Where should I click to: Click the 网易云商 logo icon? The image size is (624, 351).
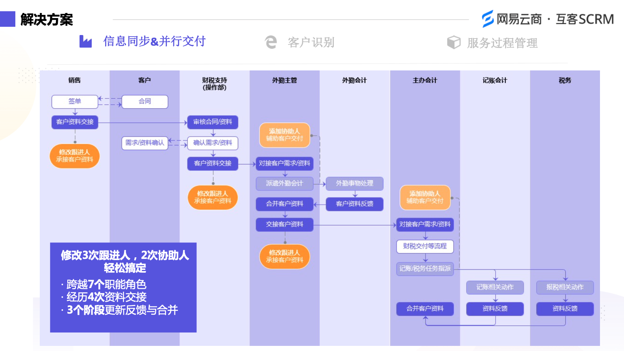(x=487, y=19)
